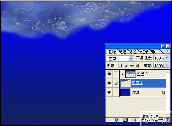Switch to the 图层 tab

point(112,52)
